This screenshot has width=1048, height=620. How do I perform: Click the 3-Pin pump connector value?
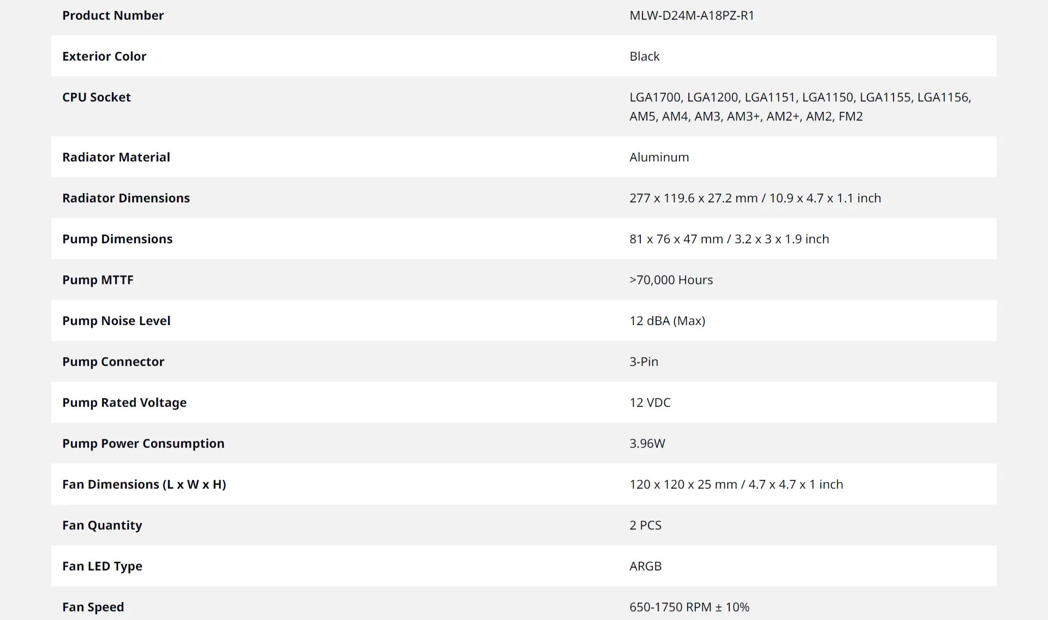[644, 362]
